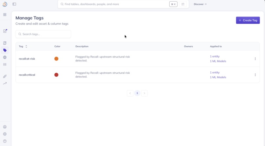Open the document icon with notification dot

[5, 31]
